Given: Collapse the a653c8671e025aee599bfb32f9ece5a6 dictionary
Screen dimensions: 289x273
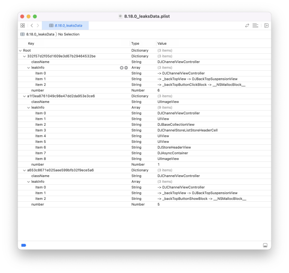Looking at the screenshot, I should point(24,170).
